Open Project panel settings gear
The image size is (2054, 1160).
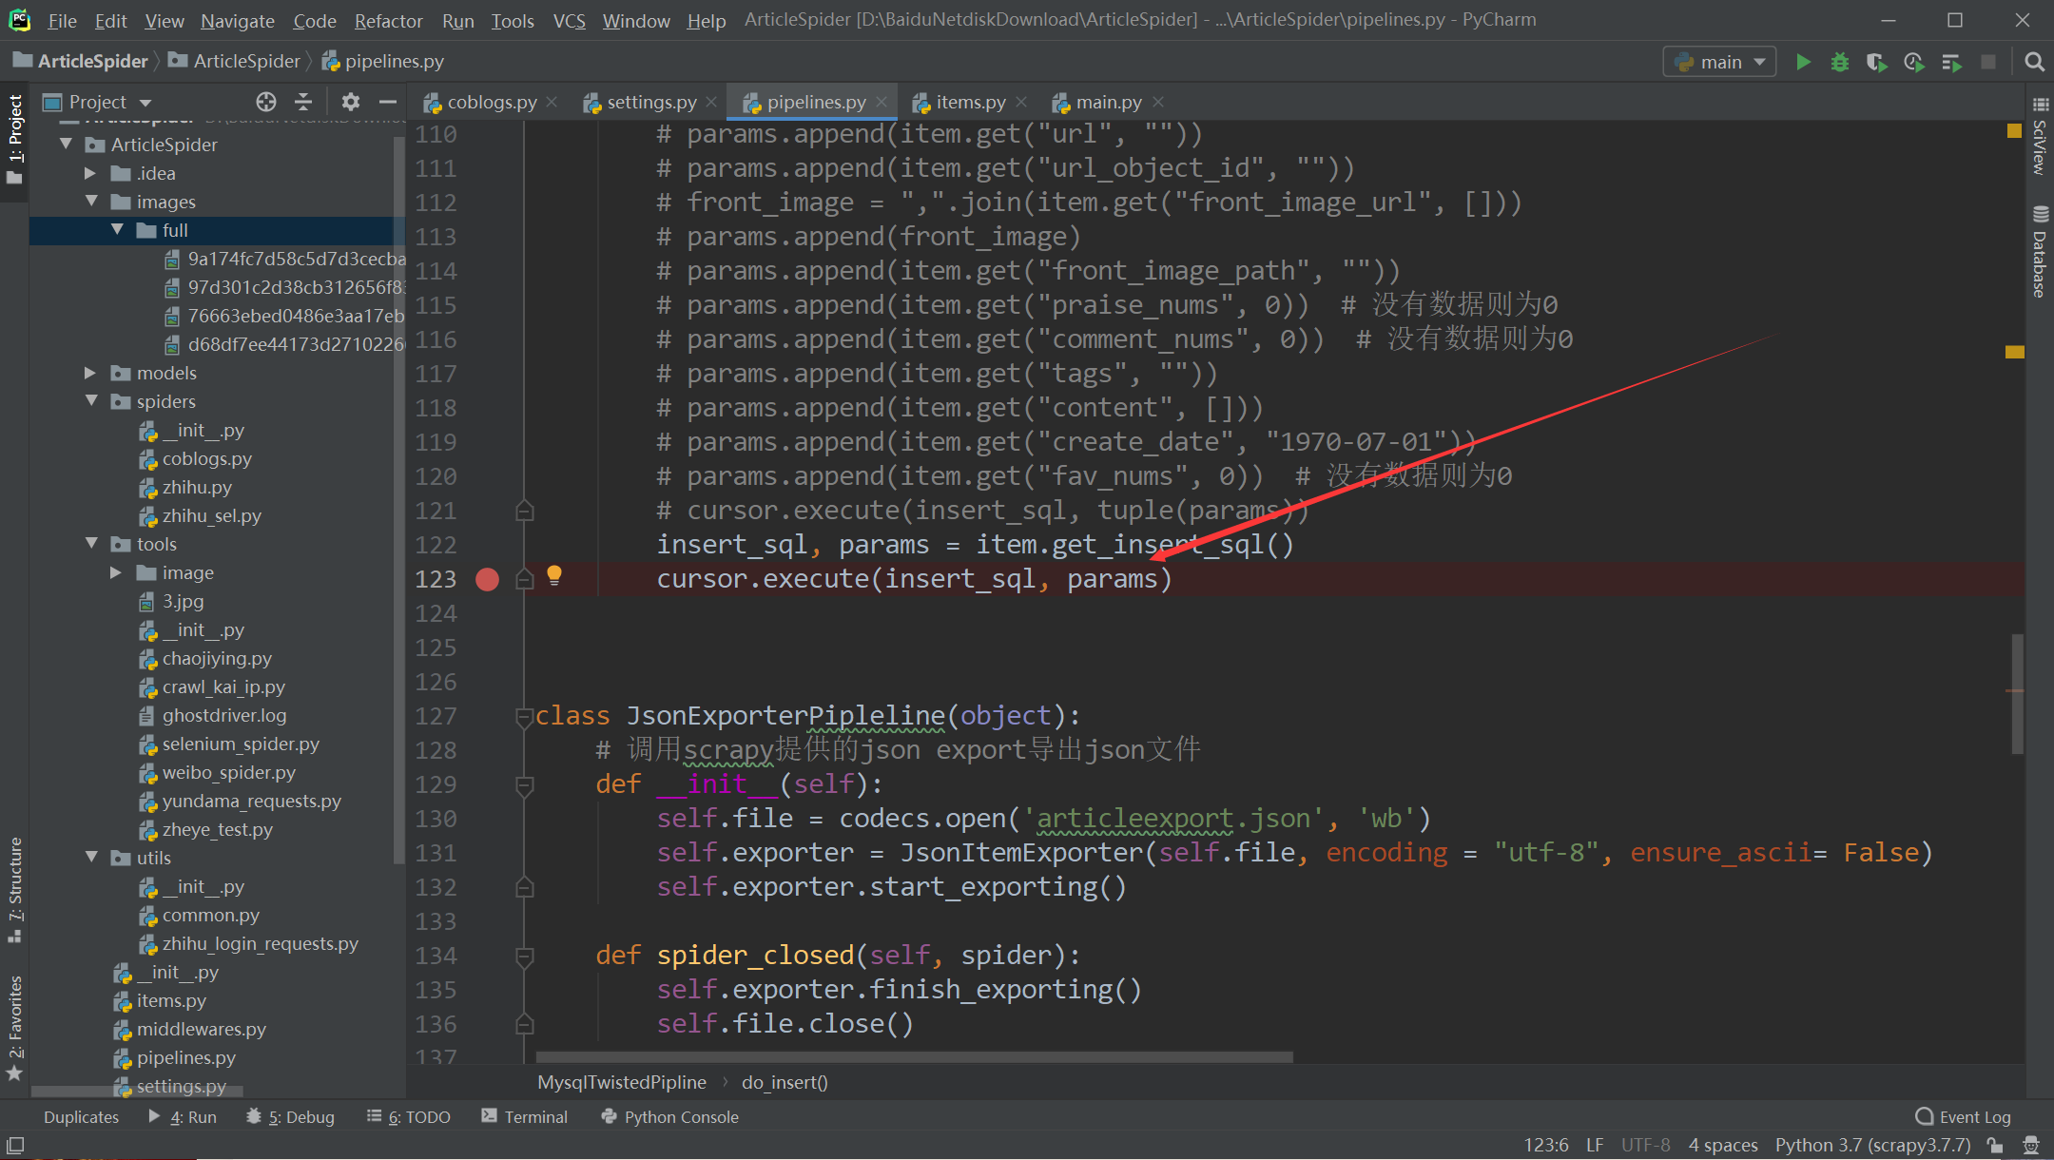click(x=350, y=102)
